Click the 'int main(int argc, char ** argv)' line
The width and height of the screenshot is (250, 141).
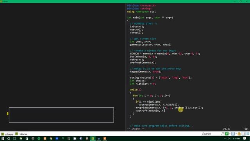click(150, 18)
